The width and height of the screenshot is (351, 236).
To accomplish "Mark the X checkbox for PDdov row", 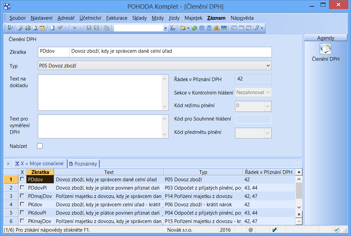I will pyautogui.click(x=22, y=179).
